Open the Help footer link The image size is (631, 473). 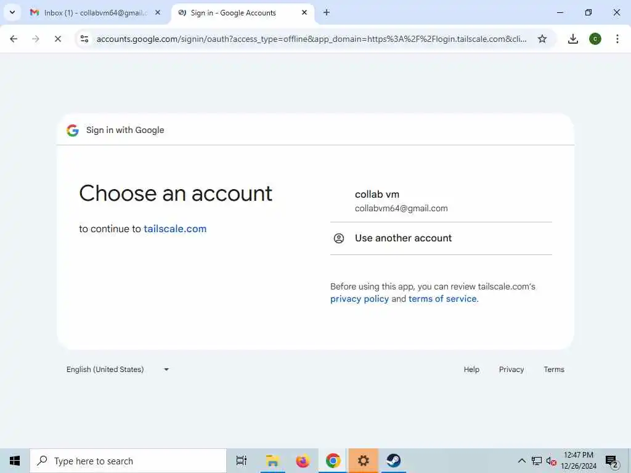click(x=471, y=370)
